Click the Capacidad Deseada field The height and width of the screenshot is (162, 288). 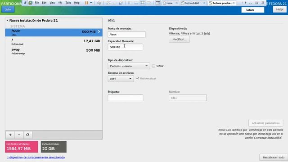(125, 47)
